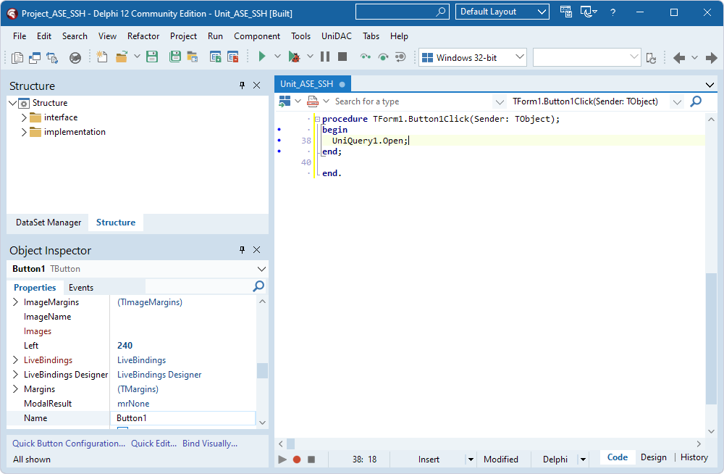724x474 pixels.
Task: Pin the Structure panel
Action: click(x=242, y=86)
